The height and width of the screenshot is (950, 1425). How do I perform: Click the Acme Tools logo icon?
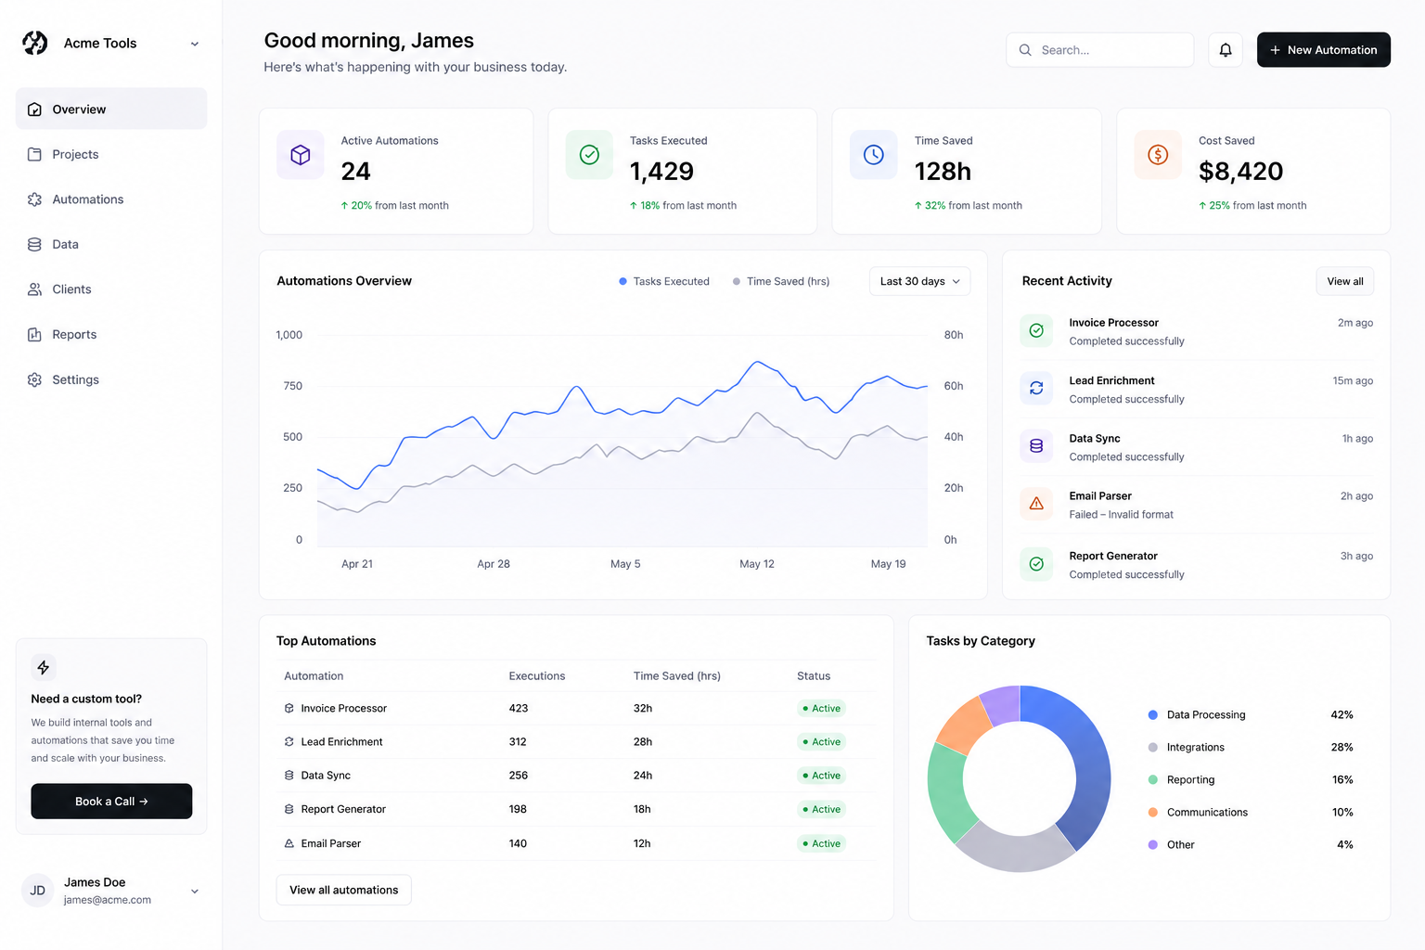(35, 43)
